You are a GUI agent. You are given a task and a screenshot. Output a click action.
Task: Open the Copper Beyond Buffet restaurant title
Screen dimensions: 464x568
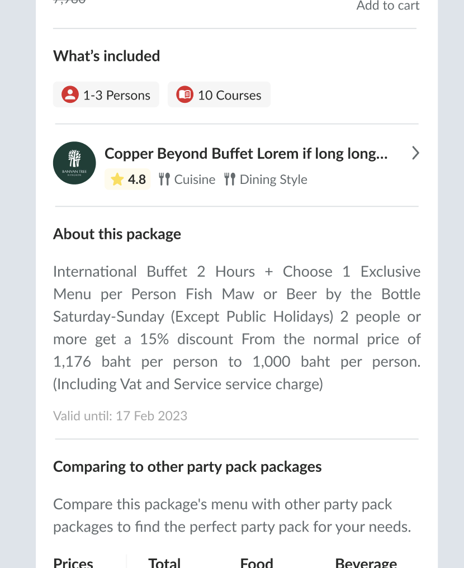point(246,154)
